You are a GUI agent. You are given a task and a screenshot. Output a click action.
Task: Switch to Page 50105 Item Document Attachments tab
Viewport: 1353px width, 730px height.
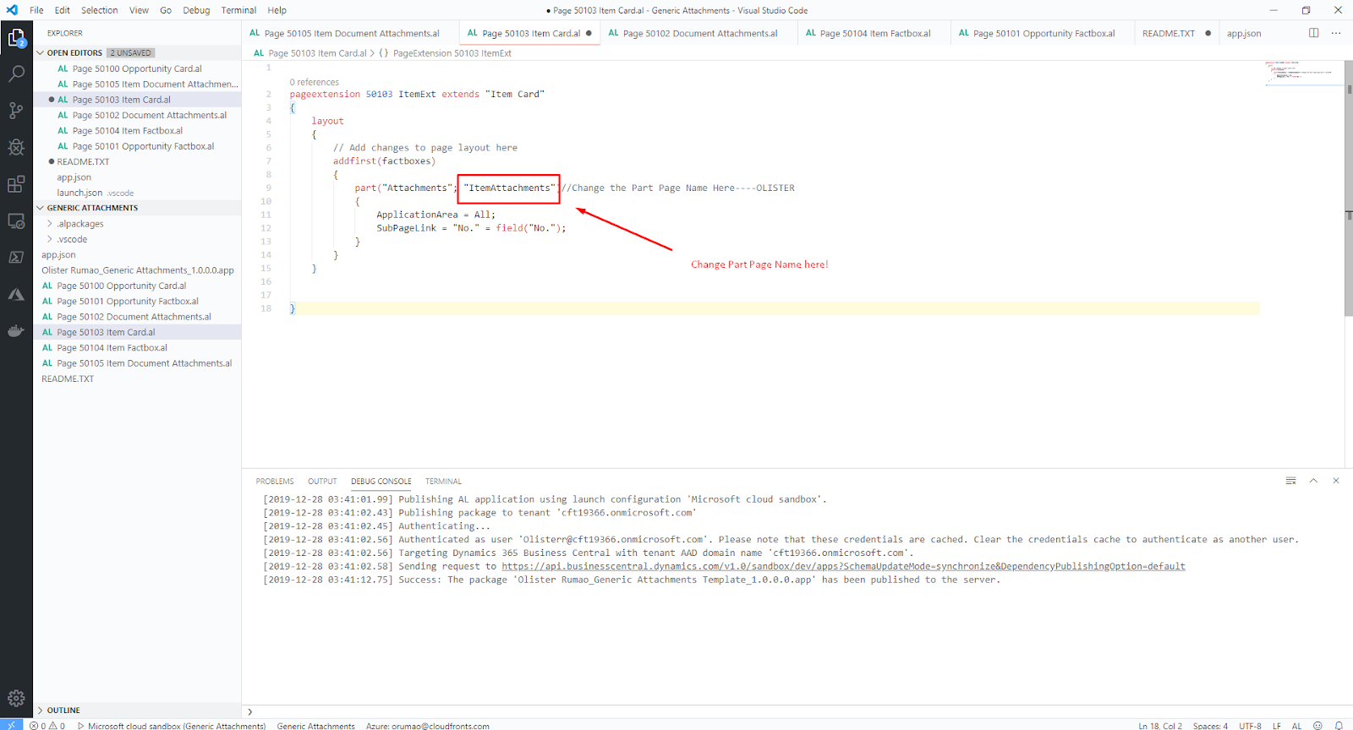350,33
